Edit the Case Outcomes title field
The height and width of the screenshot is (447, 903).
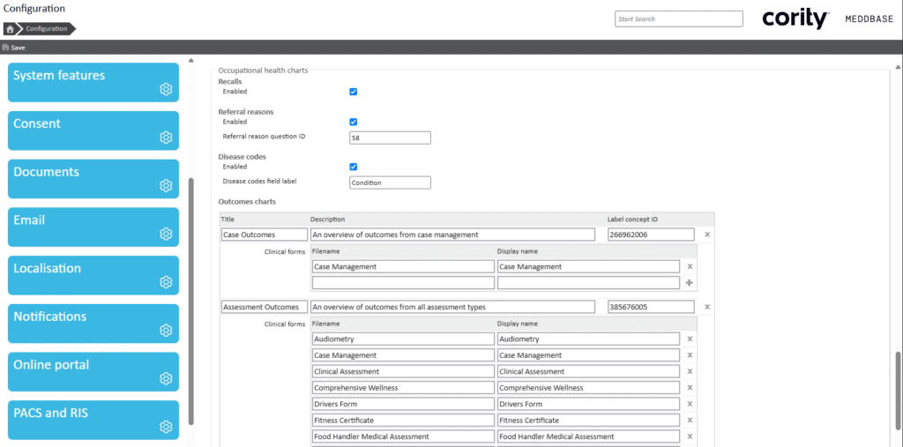265,235
